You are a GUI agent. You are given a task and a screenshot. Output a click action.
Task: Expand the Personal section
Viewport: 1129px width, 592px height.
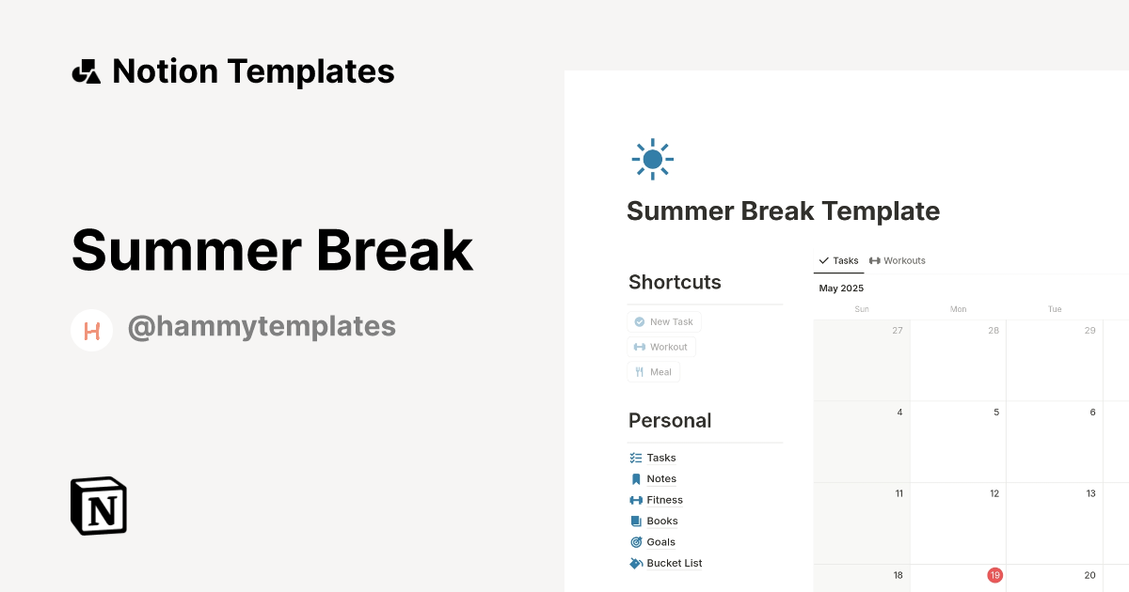point(670,420)
